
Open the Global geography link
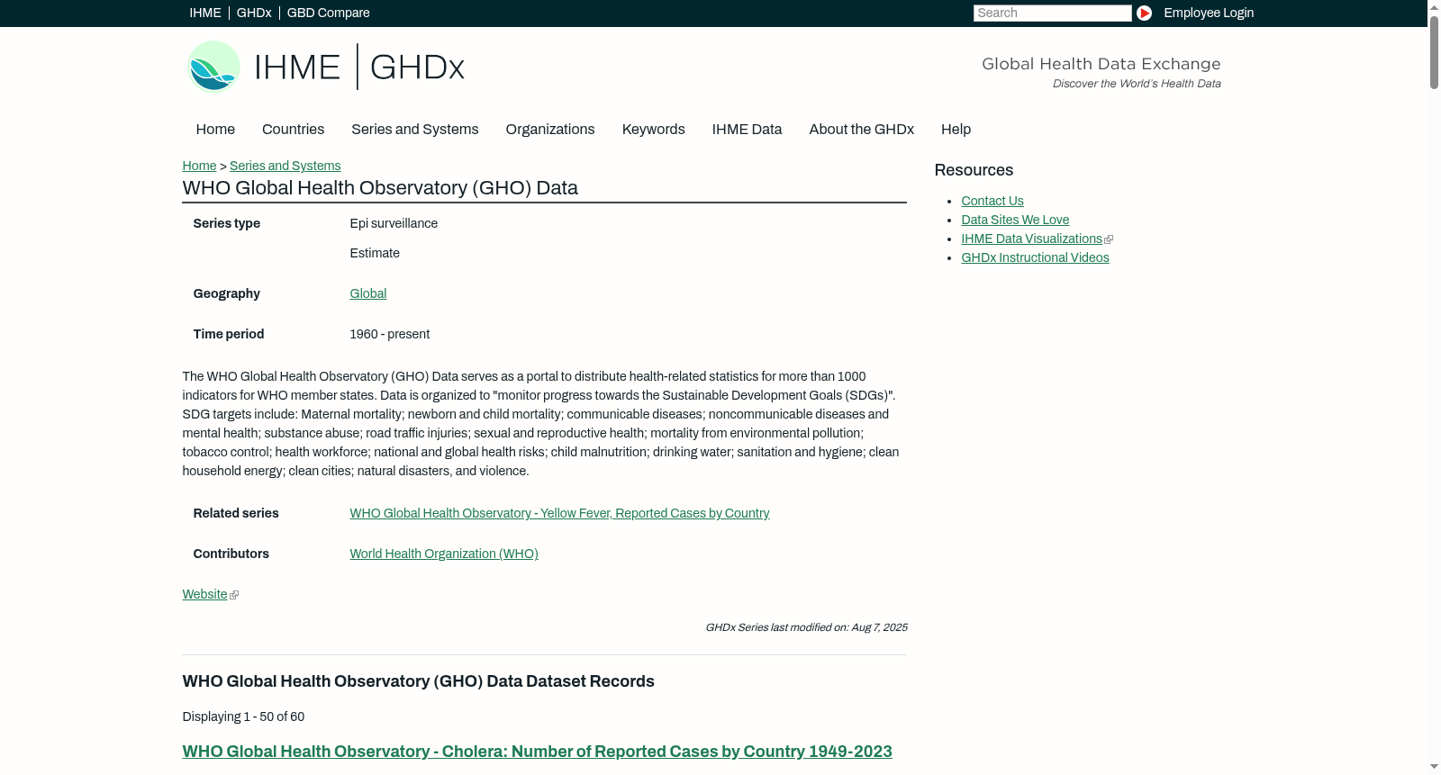pyautogui.click(x=367, y=293)
